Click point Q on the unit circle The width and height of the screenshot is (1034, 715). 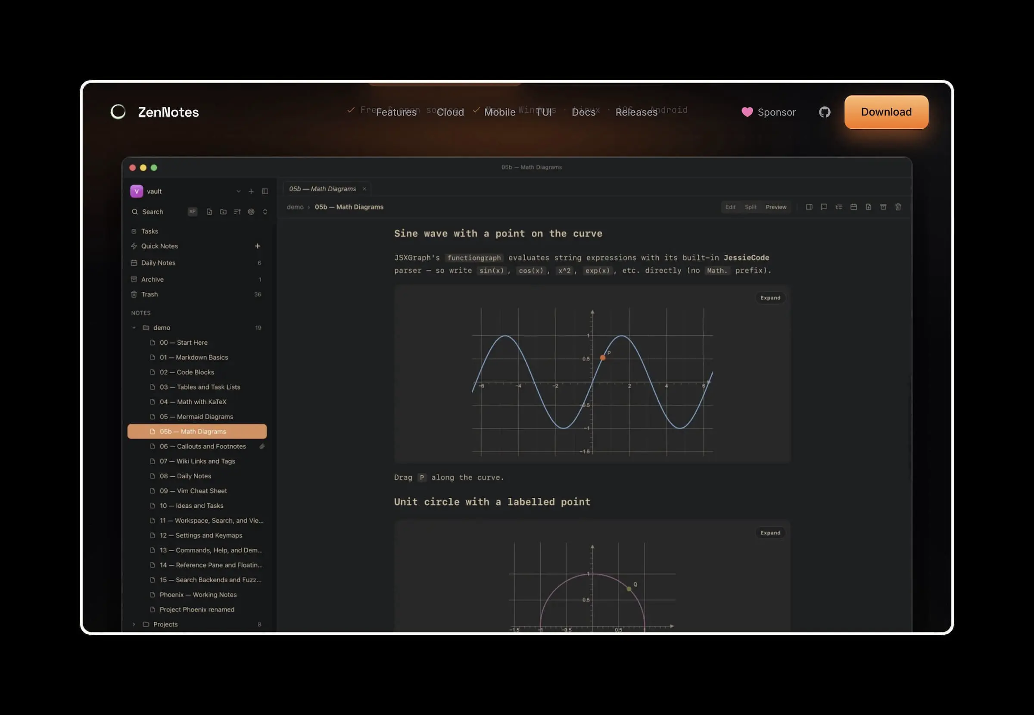[629, 589]
